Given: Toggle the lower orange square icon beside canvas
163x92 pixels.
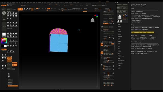Looking at the screenshot, I should pos(102,53).
